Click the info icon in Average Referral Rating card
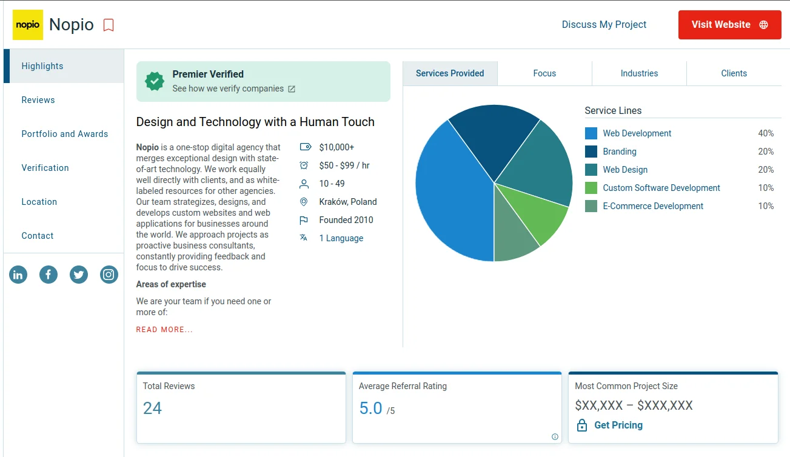The width and height of the screenshot is (790, 457). pos(555,436)
